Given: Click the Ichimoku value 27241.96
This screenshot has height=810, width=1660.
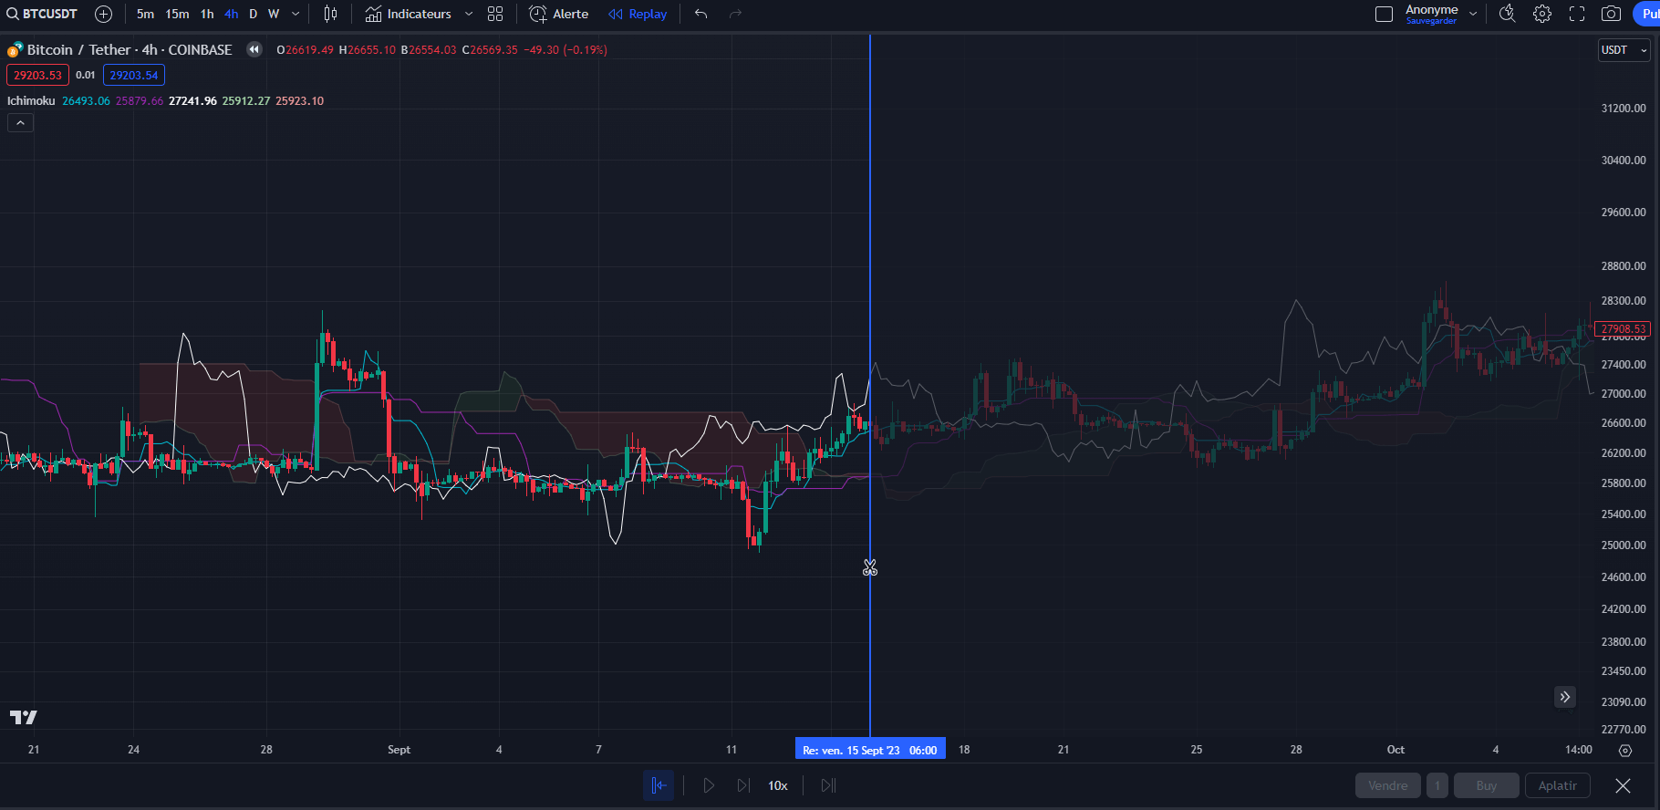Looking at the screenshot, I should (x=192, y=101).
